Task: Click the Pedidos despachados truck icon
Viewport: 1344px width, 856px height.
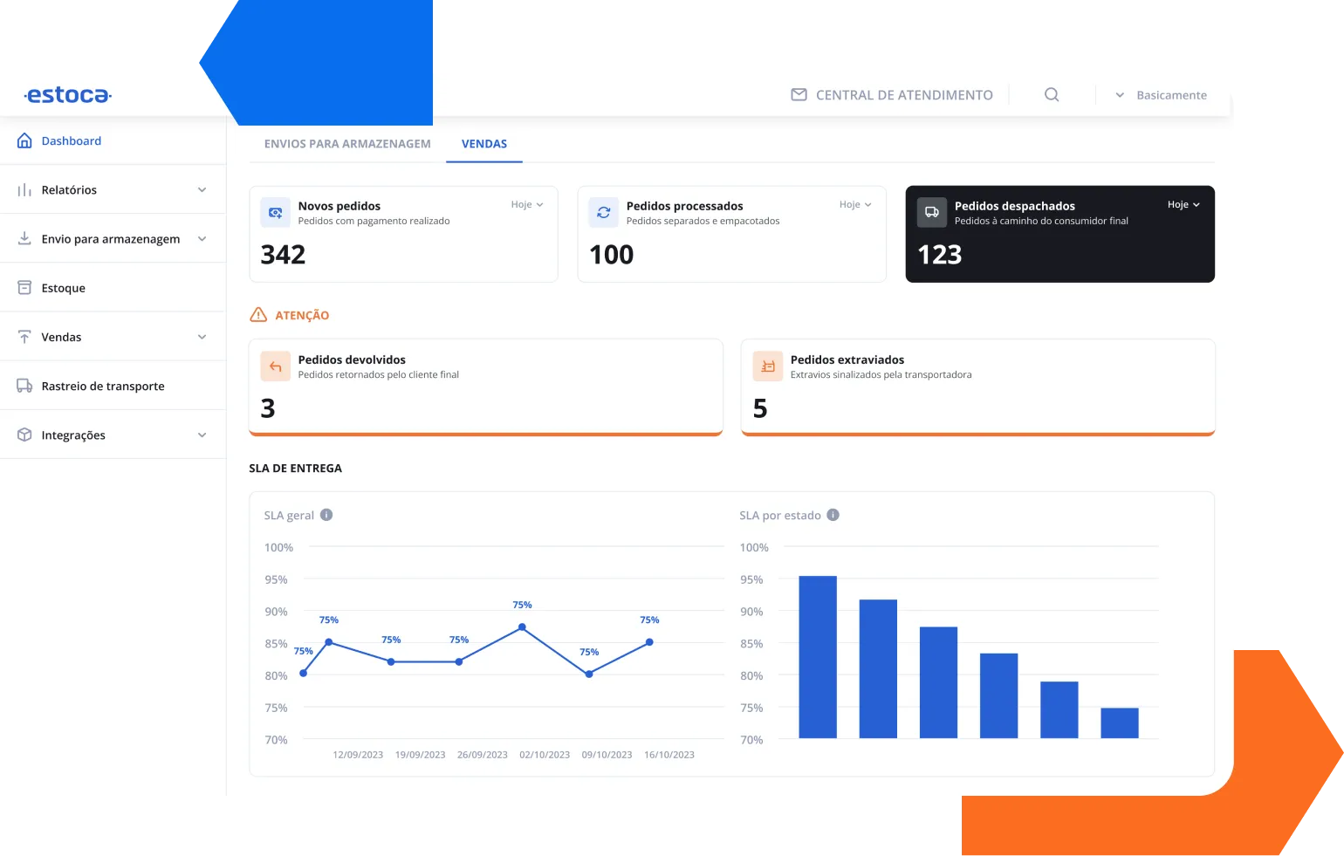Action: [932, 212]
